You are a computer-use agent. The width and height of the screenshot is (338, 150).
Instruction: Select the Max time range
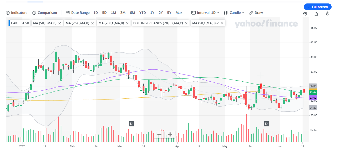(179, 13)
